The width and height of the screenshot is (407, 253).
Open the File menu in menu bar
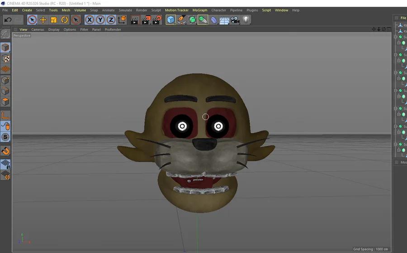[x=5, y=10]
